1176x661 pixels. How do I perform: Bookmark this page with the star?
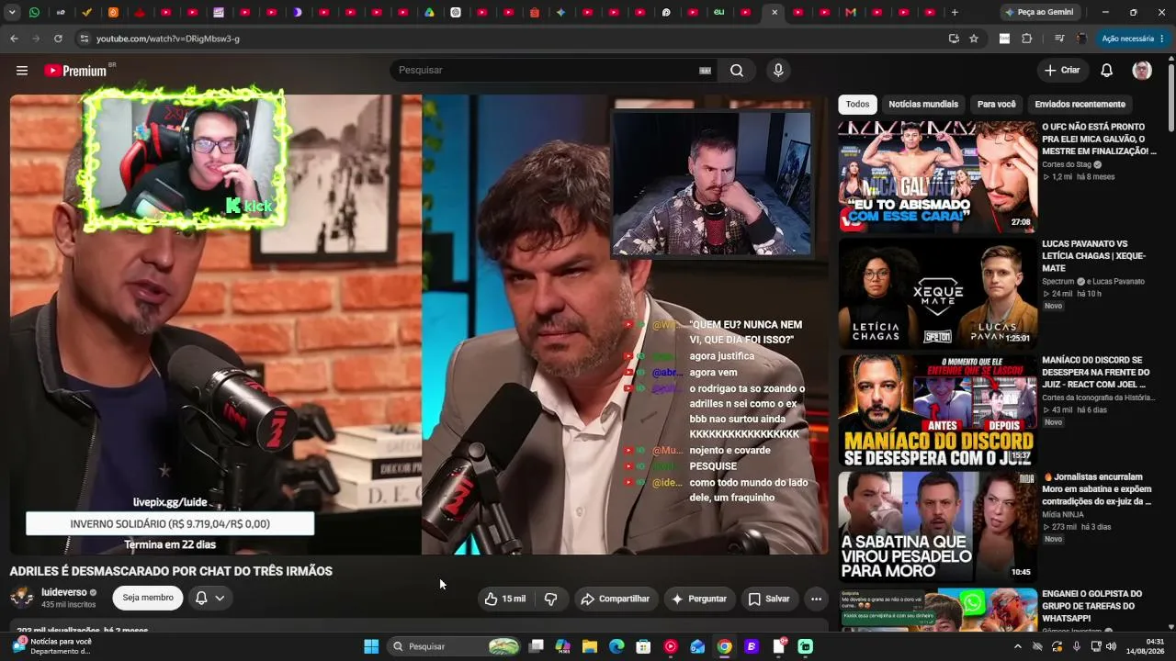click(974, 39)
